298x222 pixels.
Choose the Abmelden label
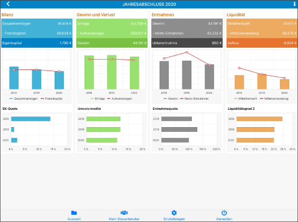[x=224, y=219]
